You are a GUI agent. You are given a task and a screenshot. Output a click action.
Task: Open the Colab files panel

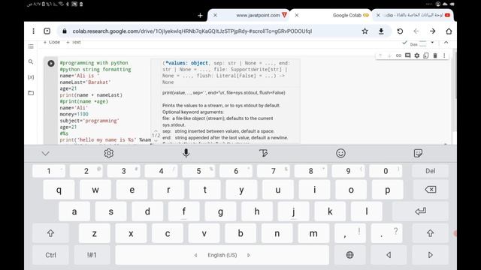click(31, 93)
